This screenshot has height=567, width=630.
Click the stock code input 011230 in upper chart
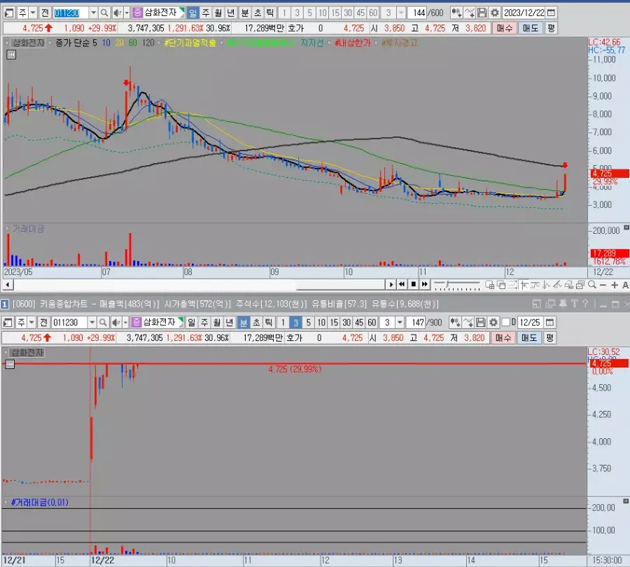71,13
